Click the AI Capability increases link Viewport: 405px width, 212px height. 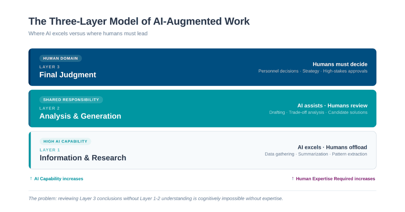pos(58,179)
